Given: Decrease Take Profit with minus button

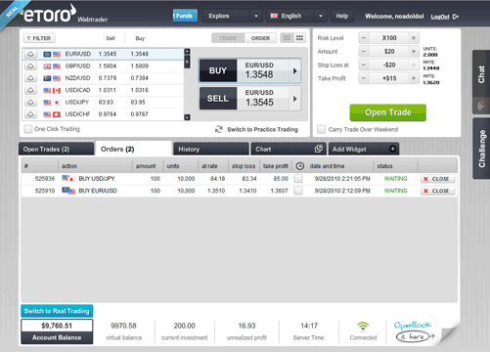Looking at the screenshot, I should pyautogui.click(x=364, y=78).
